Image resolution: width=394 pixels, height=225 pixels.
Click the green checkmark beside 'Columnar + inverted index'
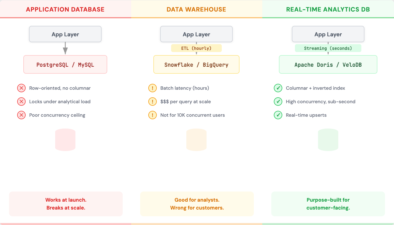(x=278, y=88)
